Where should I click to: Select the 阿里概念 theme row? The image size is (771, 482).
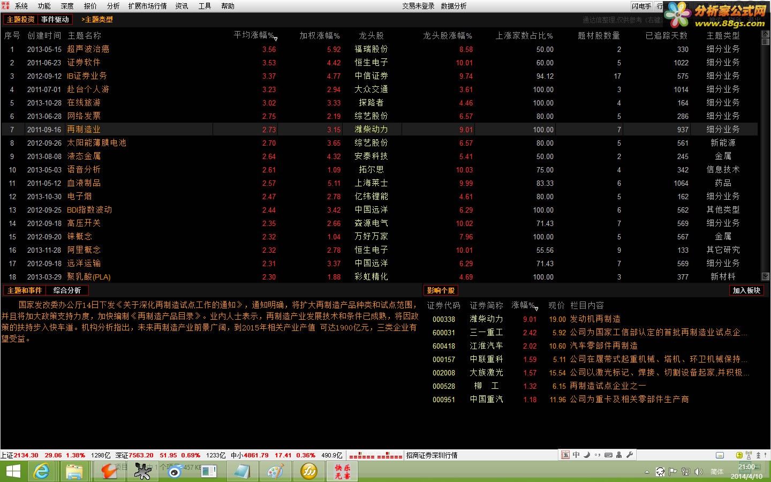click(379, 250)
